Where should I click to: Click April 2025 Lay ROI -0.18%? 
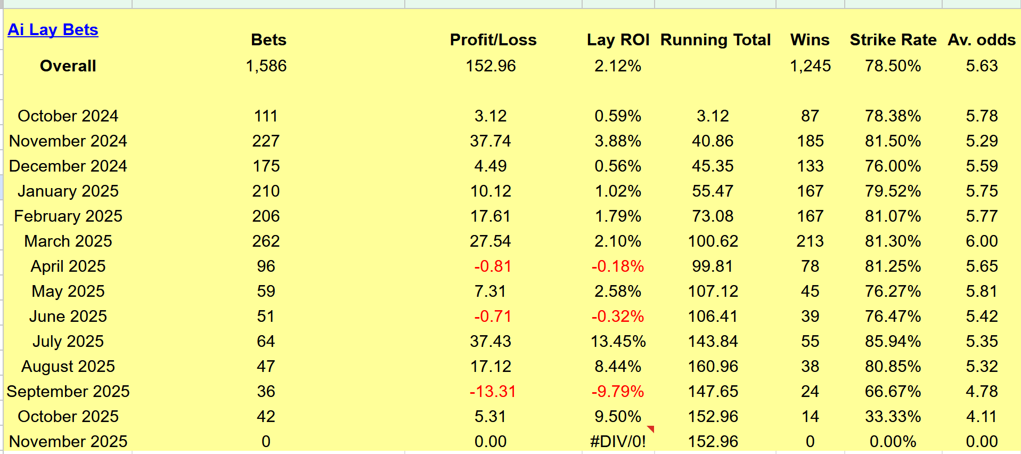pyautogui.click(x=618, y=266)
